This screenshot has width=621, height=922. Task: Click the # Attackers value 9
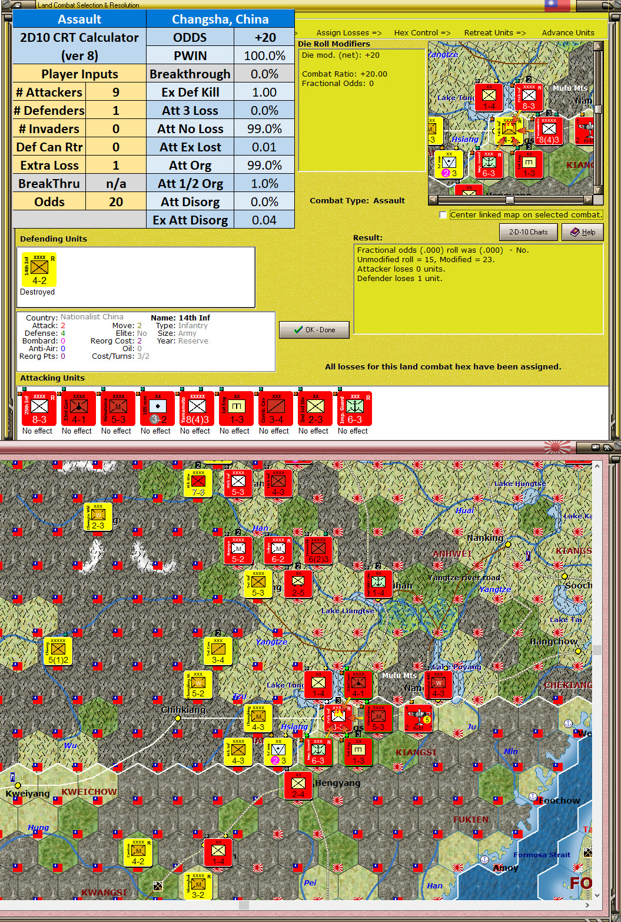[x=116, y=92]
